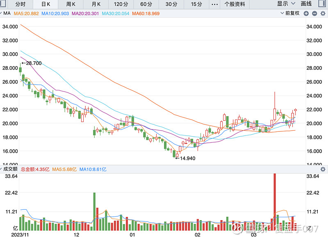Open more timeframes via the ellipsis
The image size is (328, 239).
tap(214, 4)
